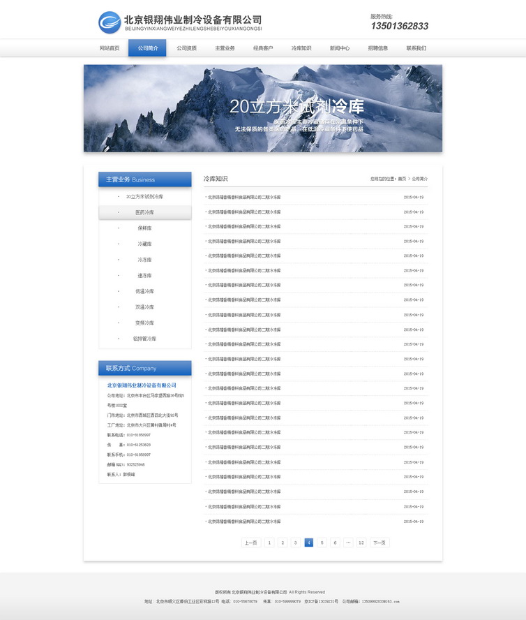Go to 主营业务 in the top menu
This screenshot has height=620, width=526.
[225, 48]
